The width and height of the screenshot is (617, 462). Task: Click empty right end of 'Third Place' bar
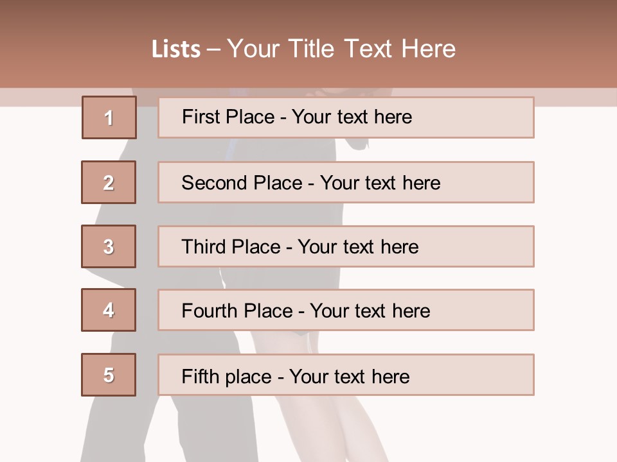click(488, 246)
